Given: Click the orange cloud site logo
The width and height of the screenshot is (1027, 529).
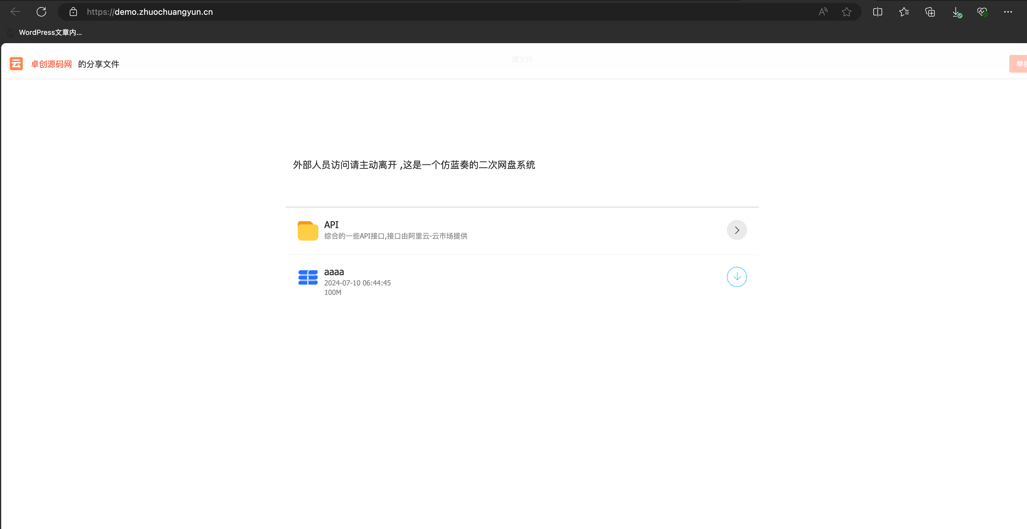Looking at the screenshot, I should tap(16, 64).
